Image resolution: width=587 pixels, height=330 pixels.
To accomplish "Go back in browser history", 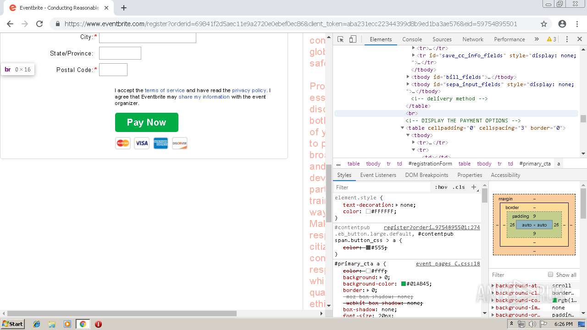I will pos(10,24).
